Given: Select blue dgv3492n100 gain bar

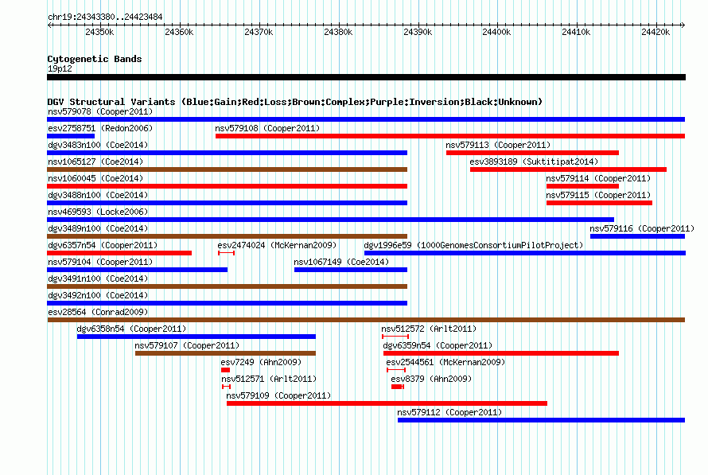Looking at the screenshot, I should (x=228, y=303).
